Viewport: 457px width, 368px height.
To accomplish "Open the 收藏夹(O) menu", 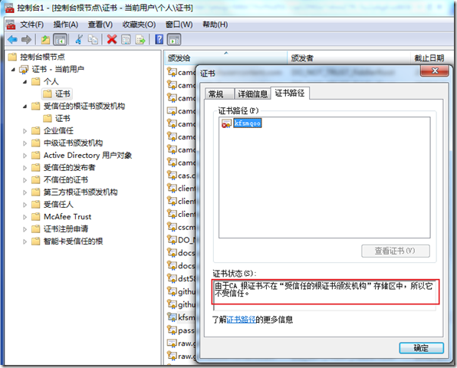I will (x=139, y=25).
